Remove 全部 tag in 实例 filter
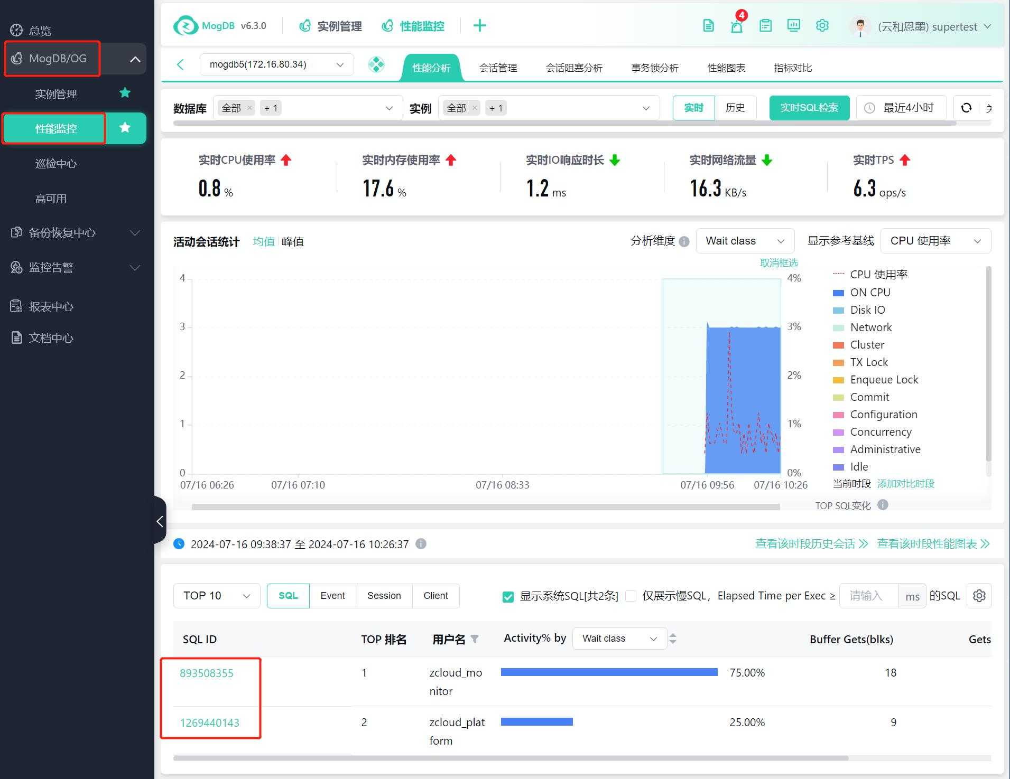 coord(475,108)
